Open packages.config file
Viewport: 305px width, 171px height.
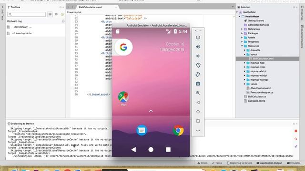coord(256,101)
